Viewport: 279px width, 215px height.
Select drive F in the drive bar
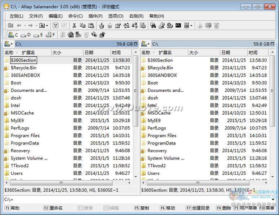[50, 35]
